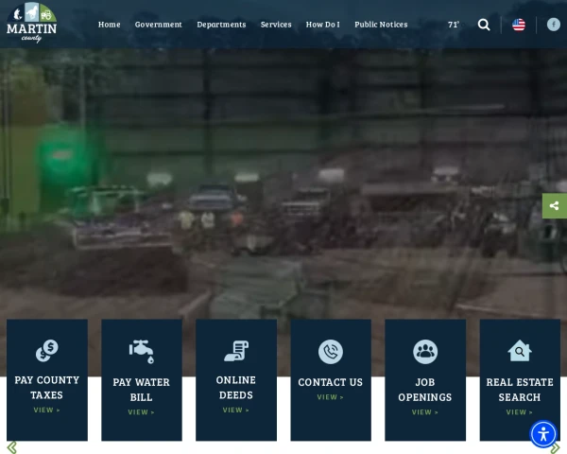Click VIEW under Pay County Taxes
567x454 pixels.
point(47,410)
